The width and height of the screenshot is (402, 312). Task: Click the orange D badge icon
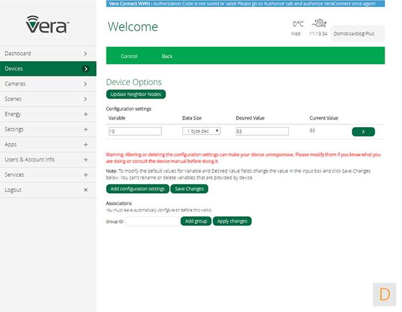pos(384,294)
